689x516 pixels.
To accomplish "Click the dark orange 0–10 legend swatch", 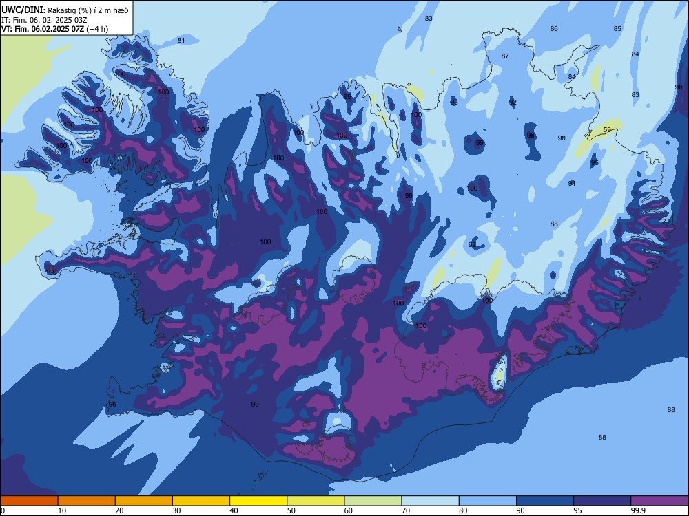I will click(x=29, y=501).
